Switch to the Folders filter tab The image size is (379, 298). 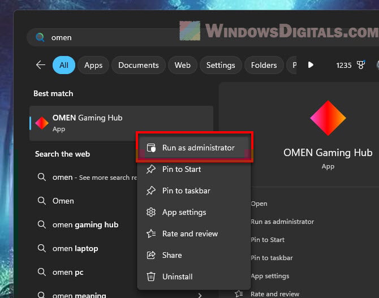(x=264, y=65)
